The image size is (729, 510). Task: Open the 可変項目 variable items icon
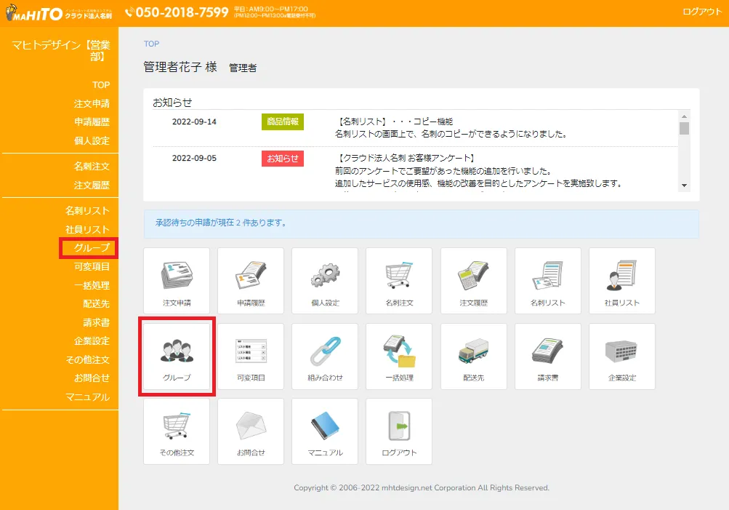(250, 356)
